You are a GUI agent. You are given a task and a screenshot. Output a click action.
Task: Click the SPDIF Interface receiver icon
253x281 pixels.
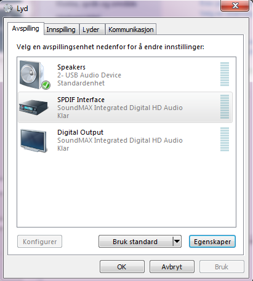pyautogui.click(x=33, y=107)
